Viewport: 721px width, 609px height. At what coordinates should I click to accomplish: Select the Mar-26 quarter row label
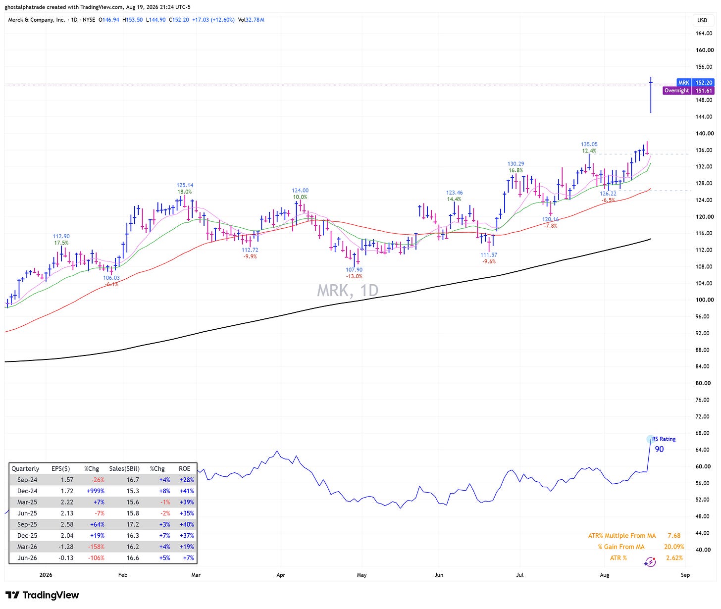coord(28,547)
